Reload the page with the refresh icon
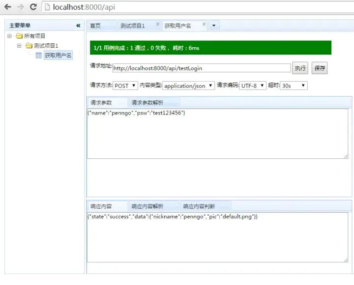The image size is (354, 285). tap(33, 7)
